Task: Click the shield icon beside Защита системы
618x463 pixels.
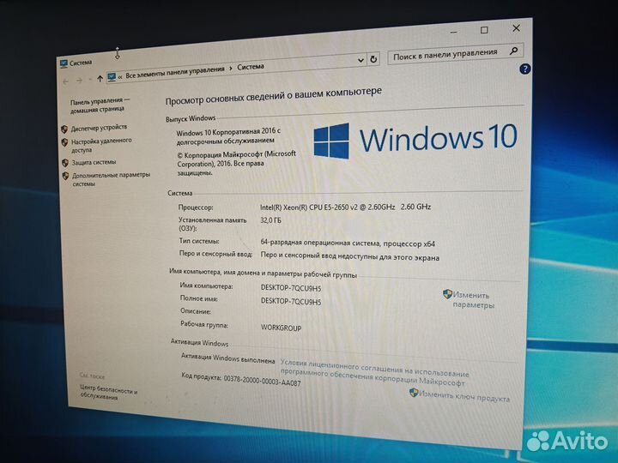Action: (x=65, y=163)
